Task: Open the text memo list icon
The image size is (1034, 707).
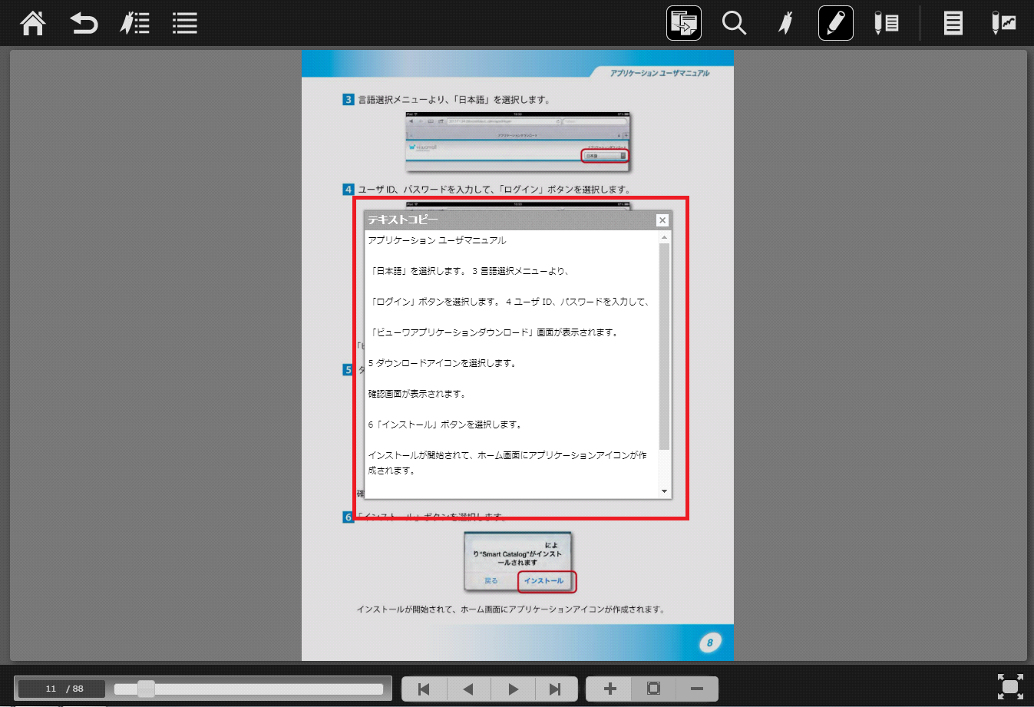Action: click(x=953, y=23)
